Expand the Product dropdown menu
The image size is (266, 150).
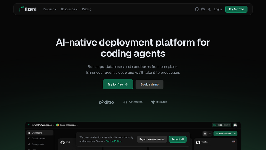pyautogui.click(x=50, y=9)
